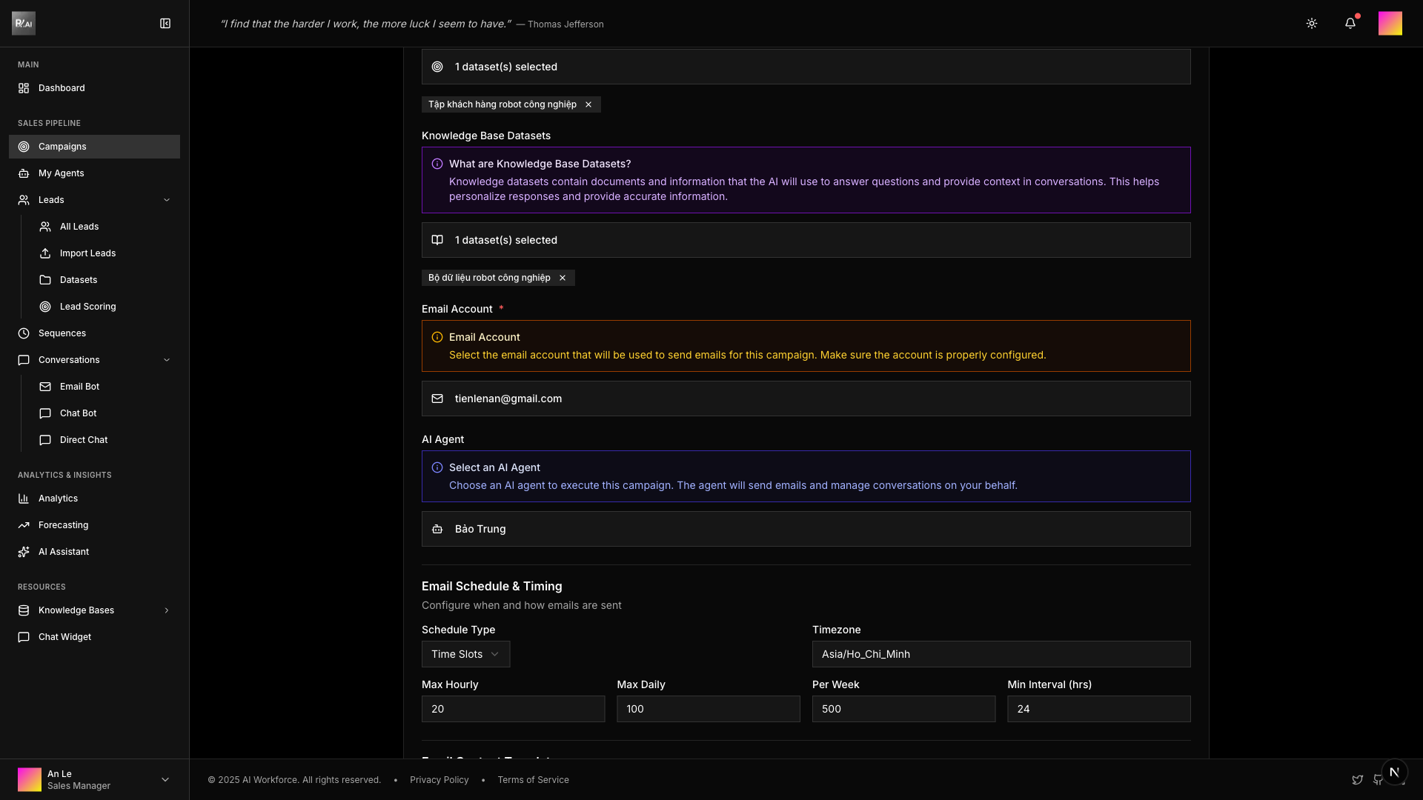Collapse the Conversations section chevron
Image resolution: width=1423 pixels, height=800 pixels.
coord(166,360)
